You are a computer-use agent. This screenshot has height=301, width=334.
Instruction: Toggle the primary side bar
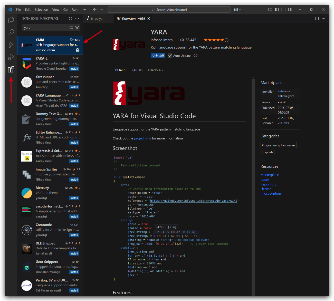(277, 10)
